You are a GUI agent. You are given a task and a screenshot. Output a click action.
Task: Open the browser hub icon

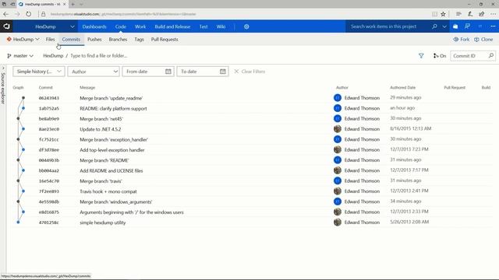[x=458, y=14]
